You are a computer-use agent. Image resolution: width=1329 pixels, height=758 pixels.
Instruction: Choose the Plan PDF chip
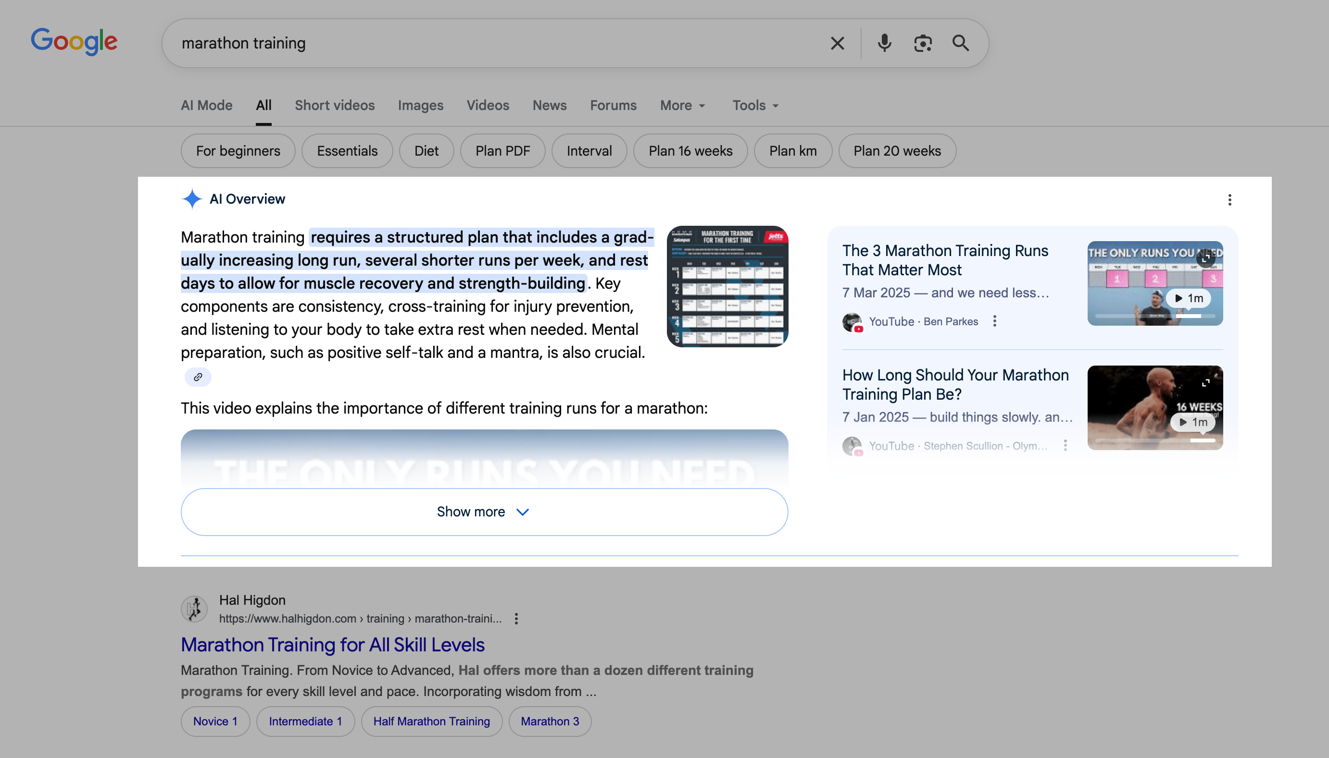pyautogui.click(x=502, y=151)
